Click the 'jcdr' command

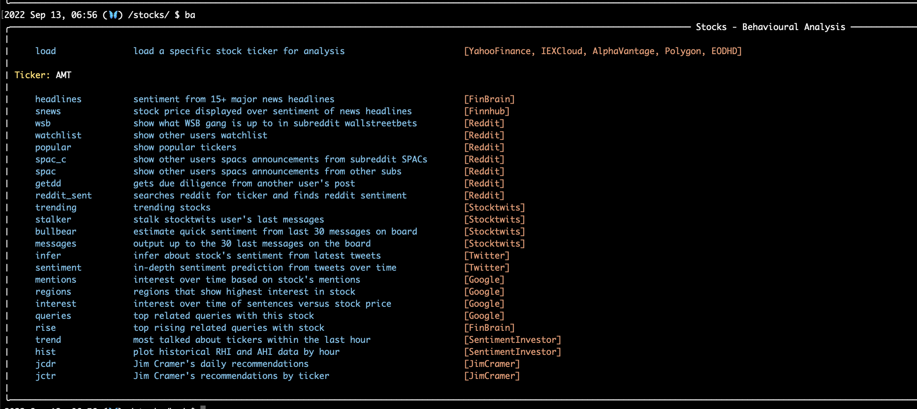[46, 364]
